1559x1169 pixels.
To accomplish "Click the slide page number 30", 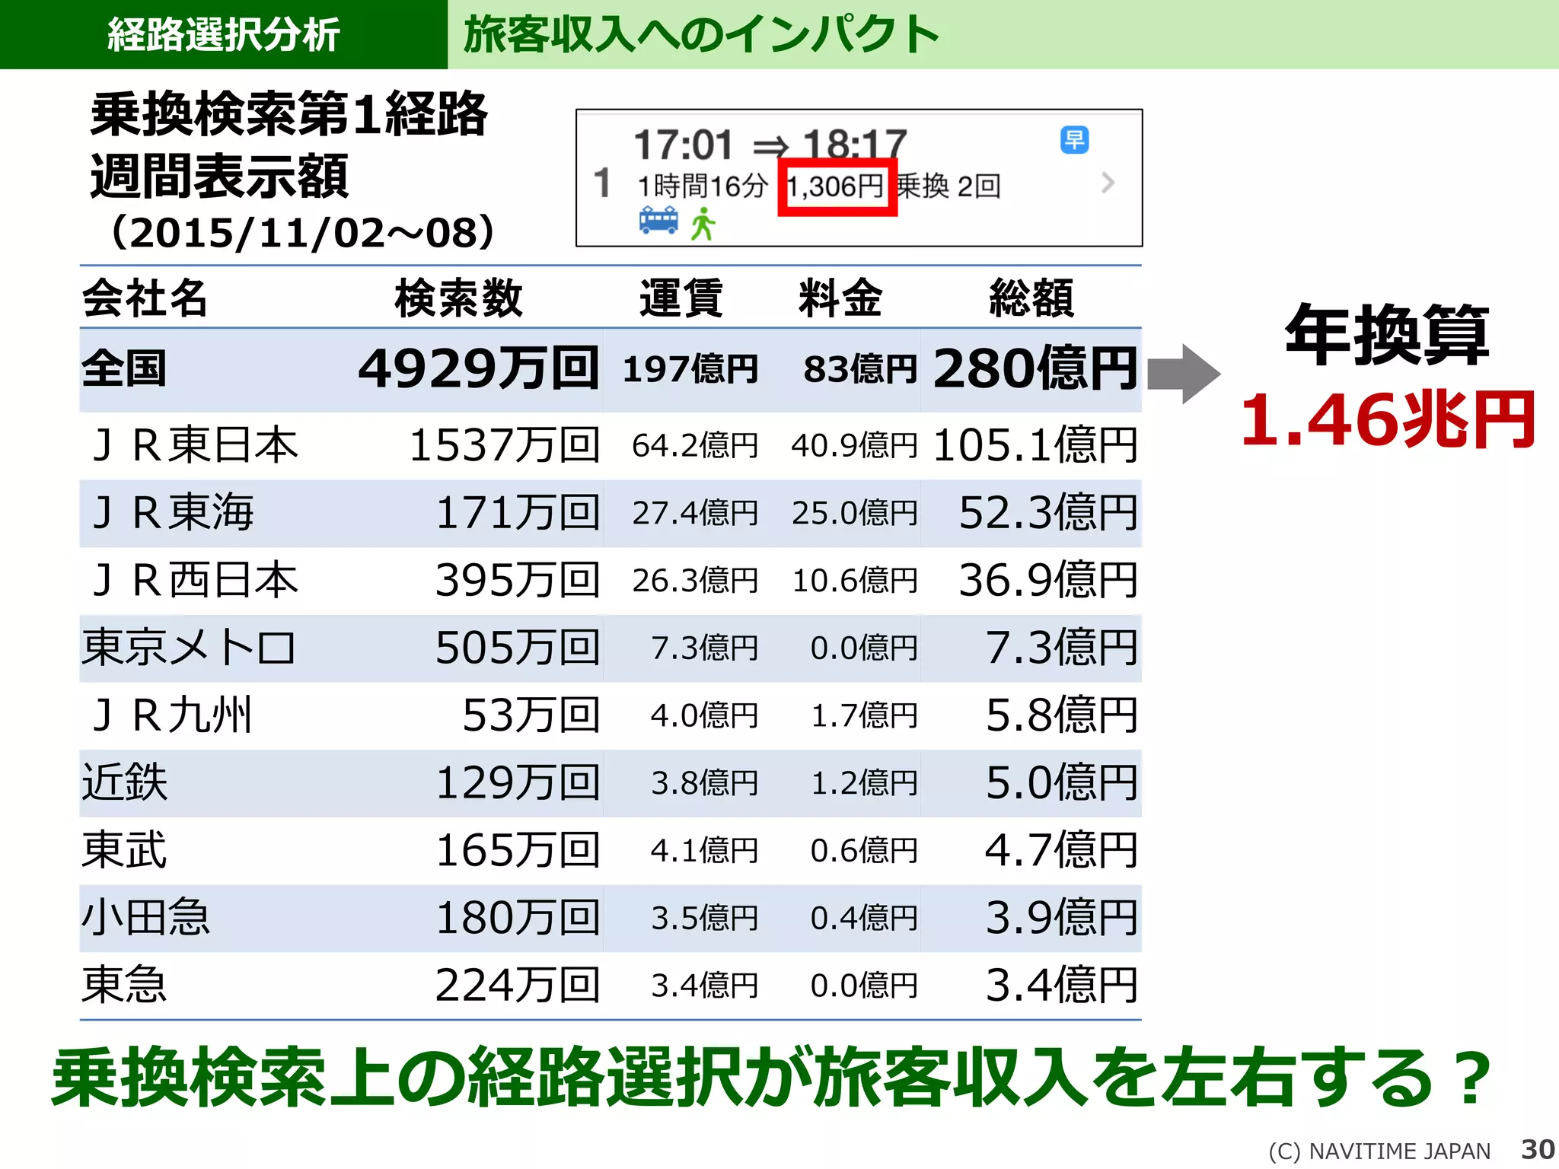I will coord(1538,1148).
